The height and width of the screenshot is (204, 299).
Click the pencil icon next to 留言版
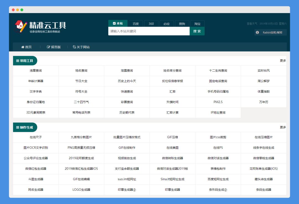click(48, 47)
